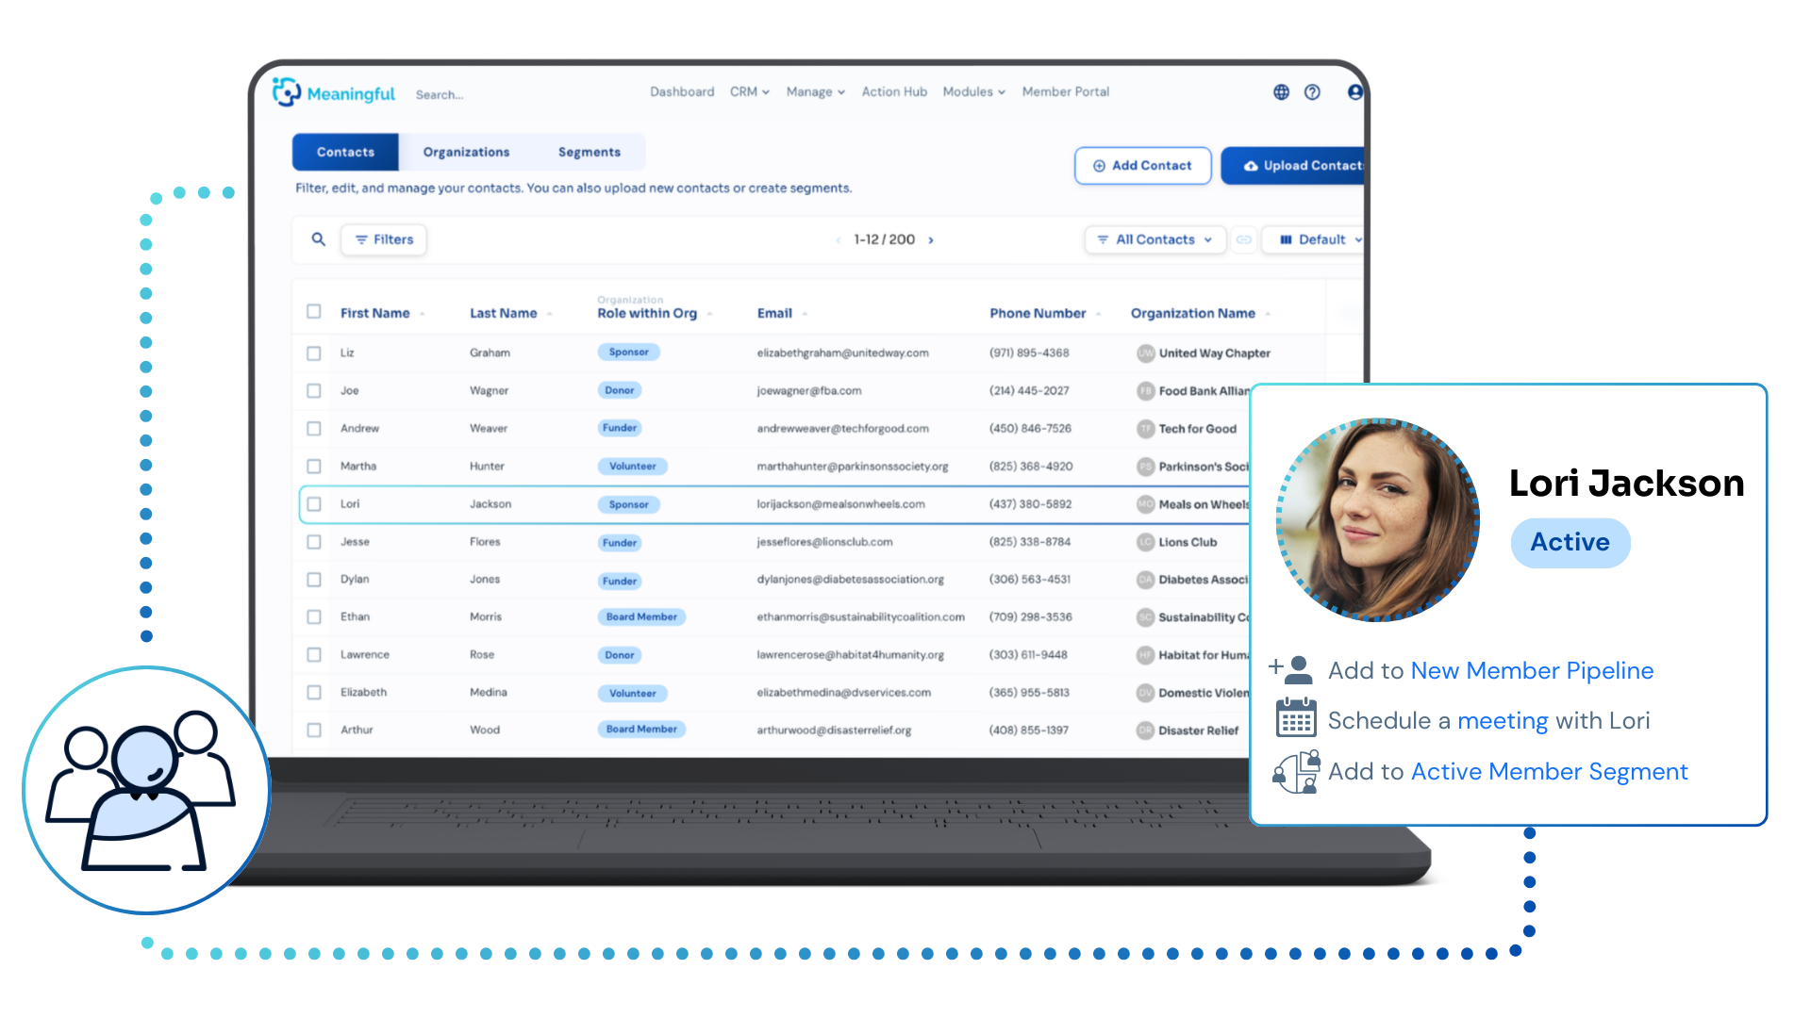Open the help question mark icon
This screenshot has height=1018, width=1811.
1312,92
